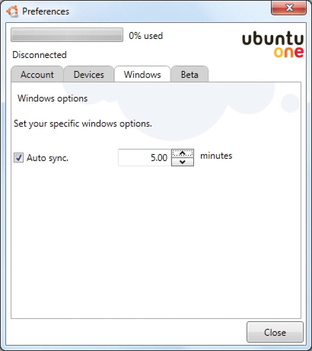Click the ubuntu one logo

click(273, 45)
